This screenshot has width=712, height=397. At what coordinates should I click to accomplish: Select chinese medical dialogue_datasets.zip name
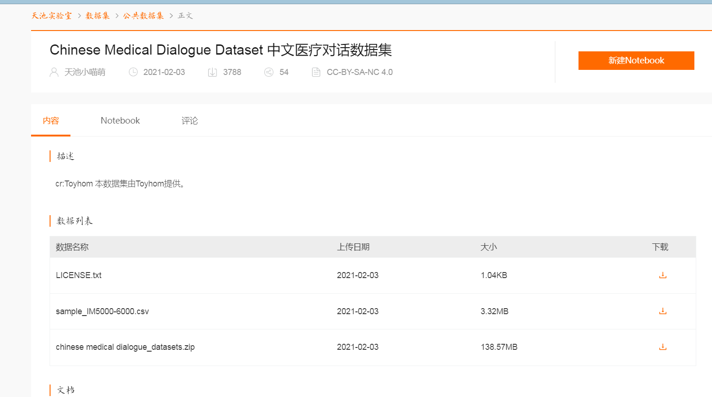tap(125, 347)
